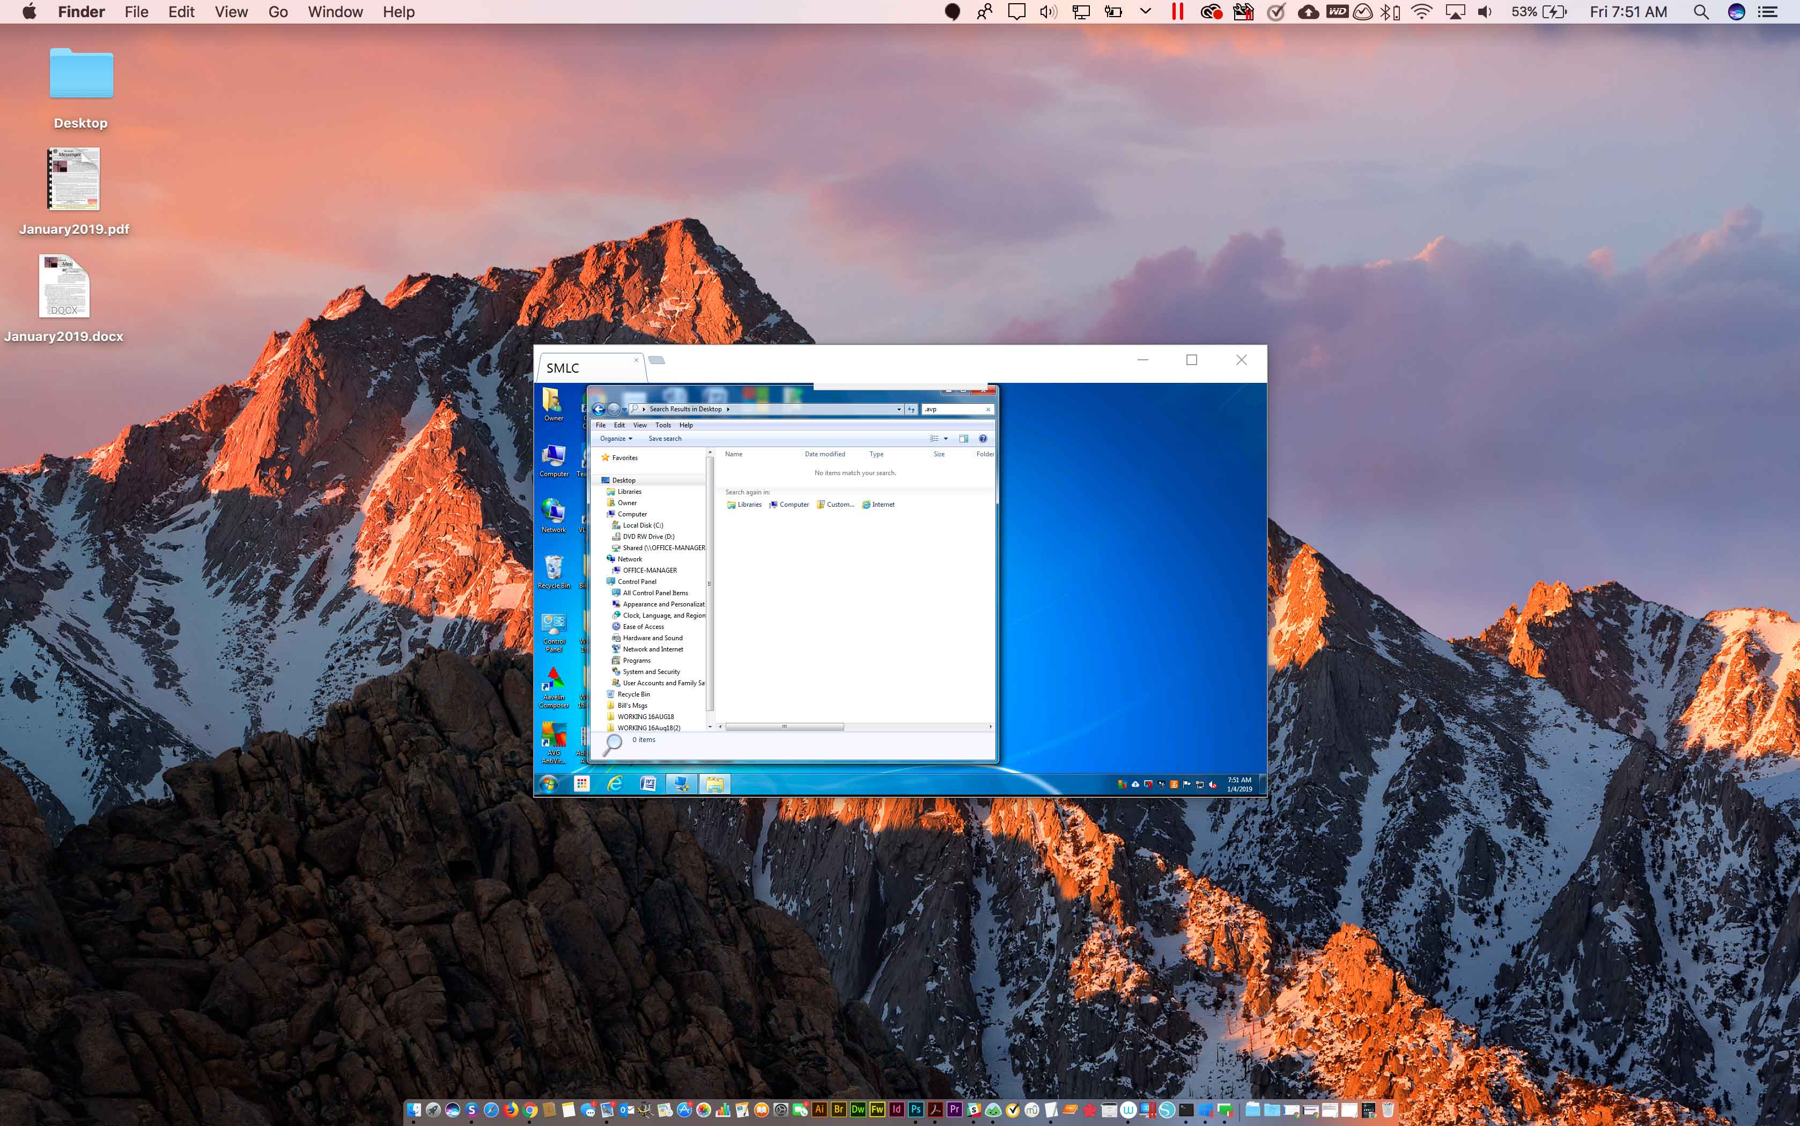Viewport: 1800px width, 1126px height.
Task: Select Local Disk (C:) in navigation tree
Action: coord(642,526)
